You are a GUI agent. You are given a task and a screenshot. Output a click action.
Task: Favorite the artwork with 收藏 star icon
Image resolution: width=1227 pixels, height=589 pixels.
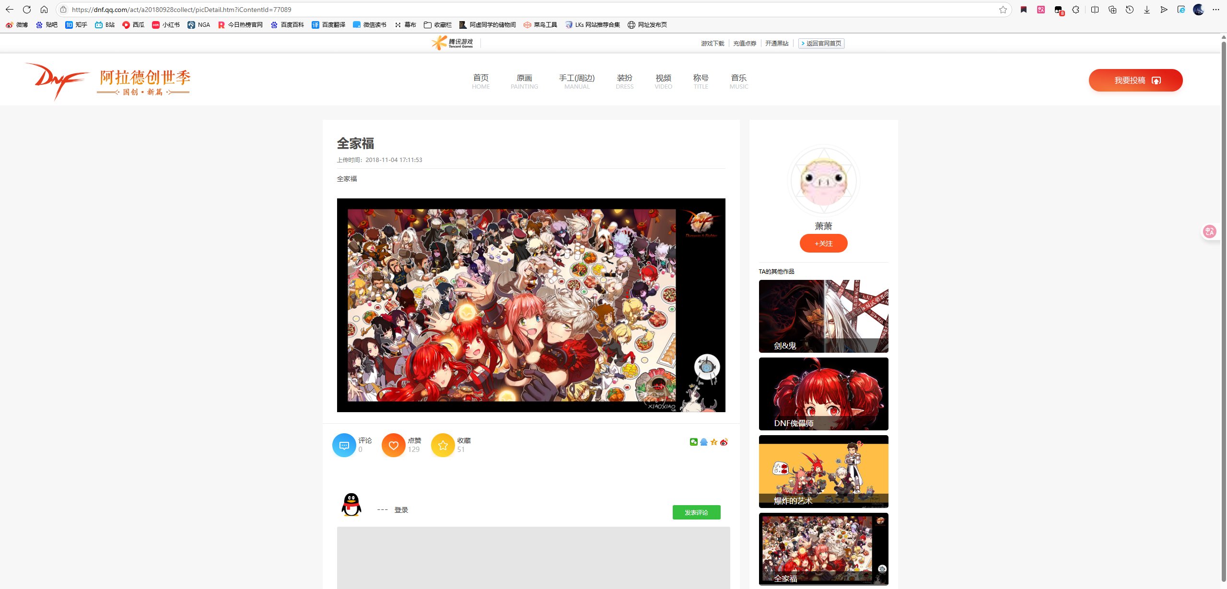pos(443,445)
